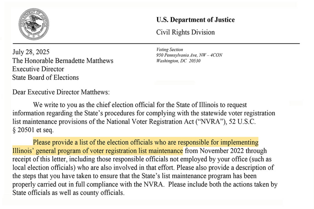Select the "§ 20501 et seq." citation
Image resolution: width=314 pixels, height=209 pixels.
point(33,130)
